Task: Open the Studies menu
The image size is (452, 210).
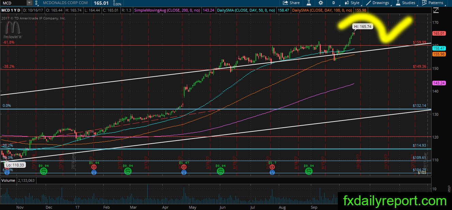Action: [405, 3]
